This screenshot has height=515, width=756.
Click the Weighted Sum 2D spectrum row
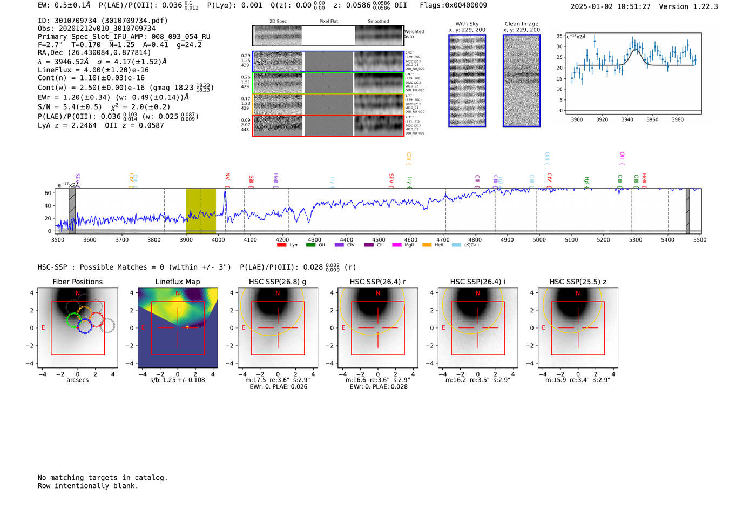pyautogui.click(x=328, y=36)
